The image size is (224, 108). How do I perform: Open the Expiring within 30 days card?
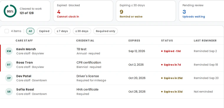tap(146, 11)
